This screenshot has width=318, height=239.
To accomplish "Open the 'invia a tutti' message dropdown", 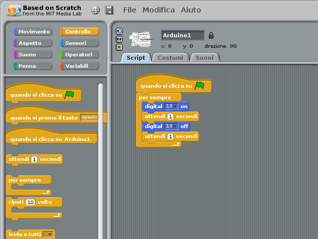I will coord(48,235).
